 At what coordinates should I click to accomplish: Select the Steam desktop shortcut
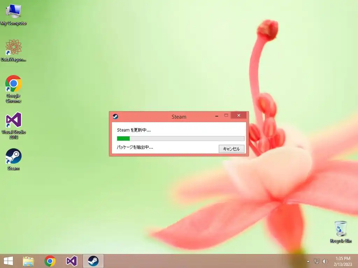point(14,159)
